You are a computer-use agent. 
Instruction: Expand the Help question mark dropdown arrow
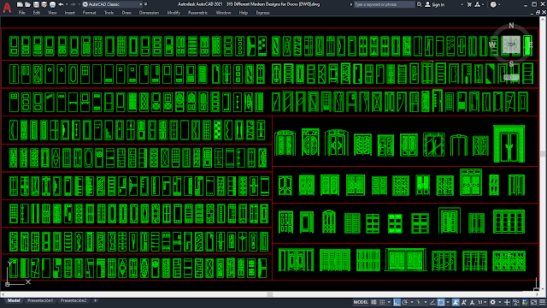click(x=499, y=4)
